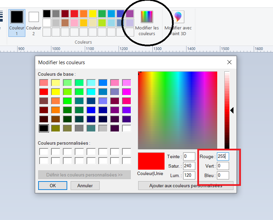Screen dimensions: 273x220
Task: Choose orange basic color in fourth row
Action: tap(55, 110)
